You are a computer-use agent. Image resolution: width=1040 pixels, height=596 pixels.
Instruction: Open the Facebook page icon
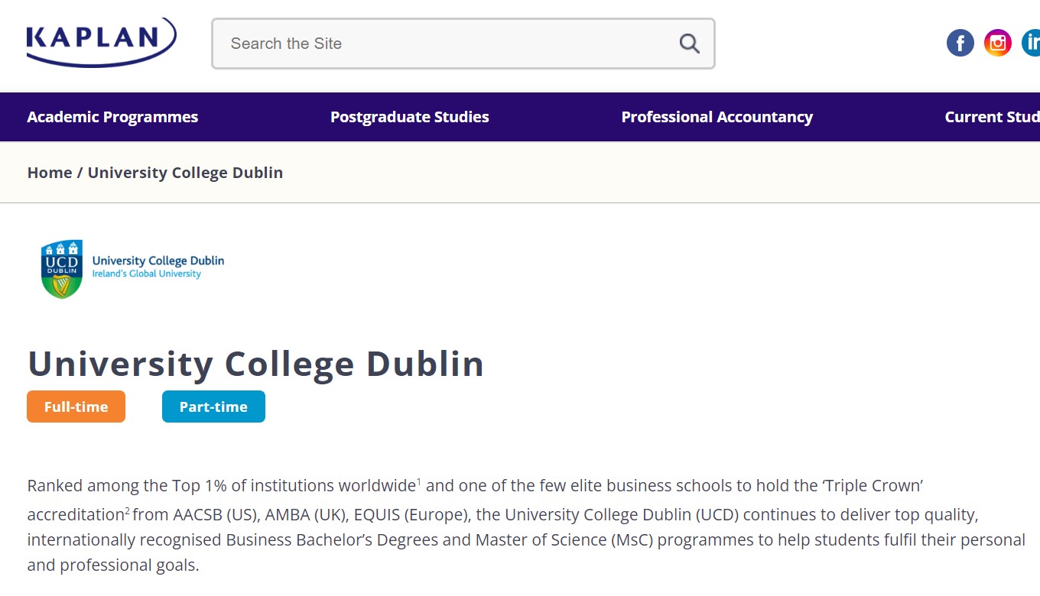coord(960,43)
